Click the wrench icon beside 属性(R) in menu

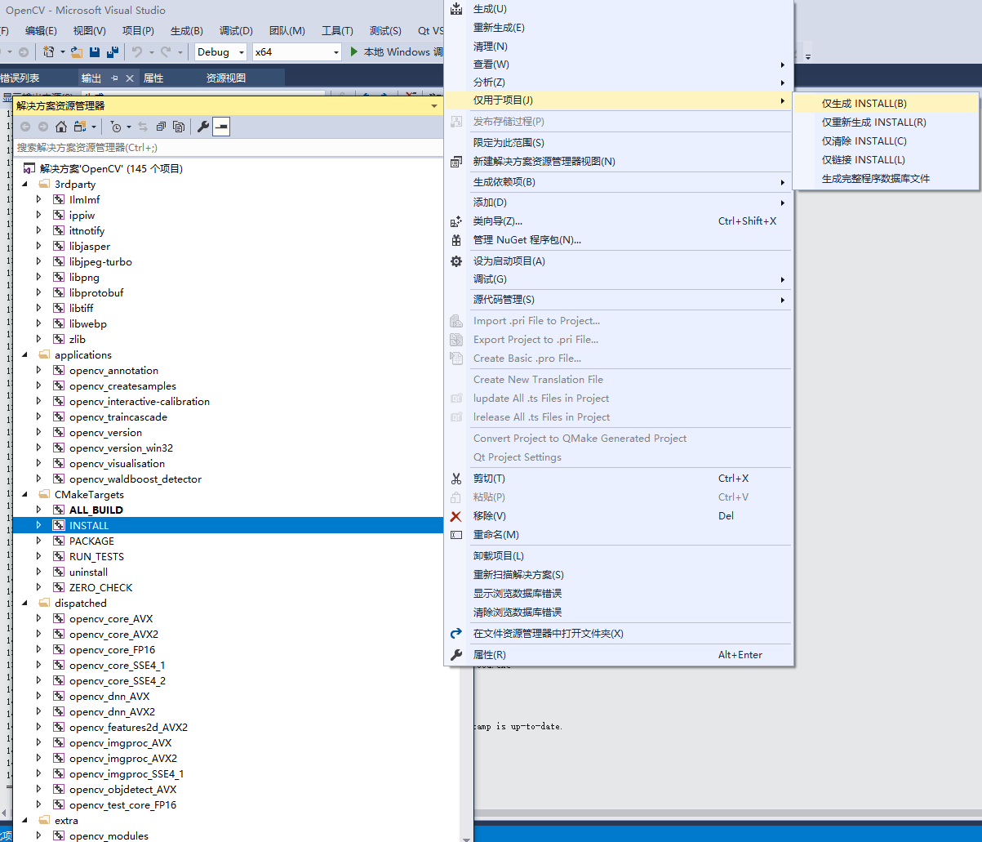[x=456, y=655]
